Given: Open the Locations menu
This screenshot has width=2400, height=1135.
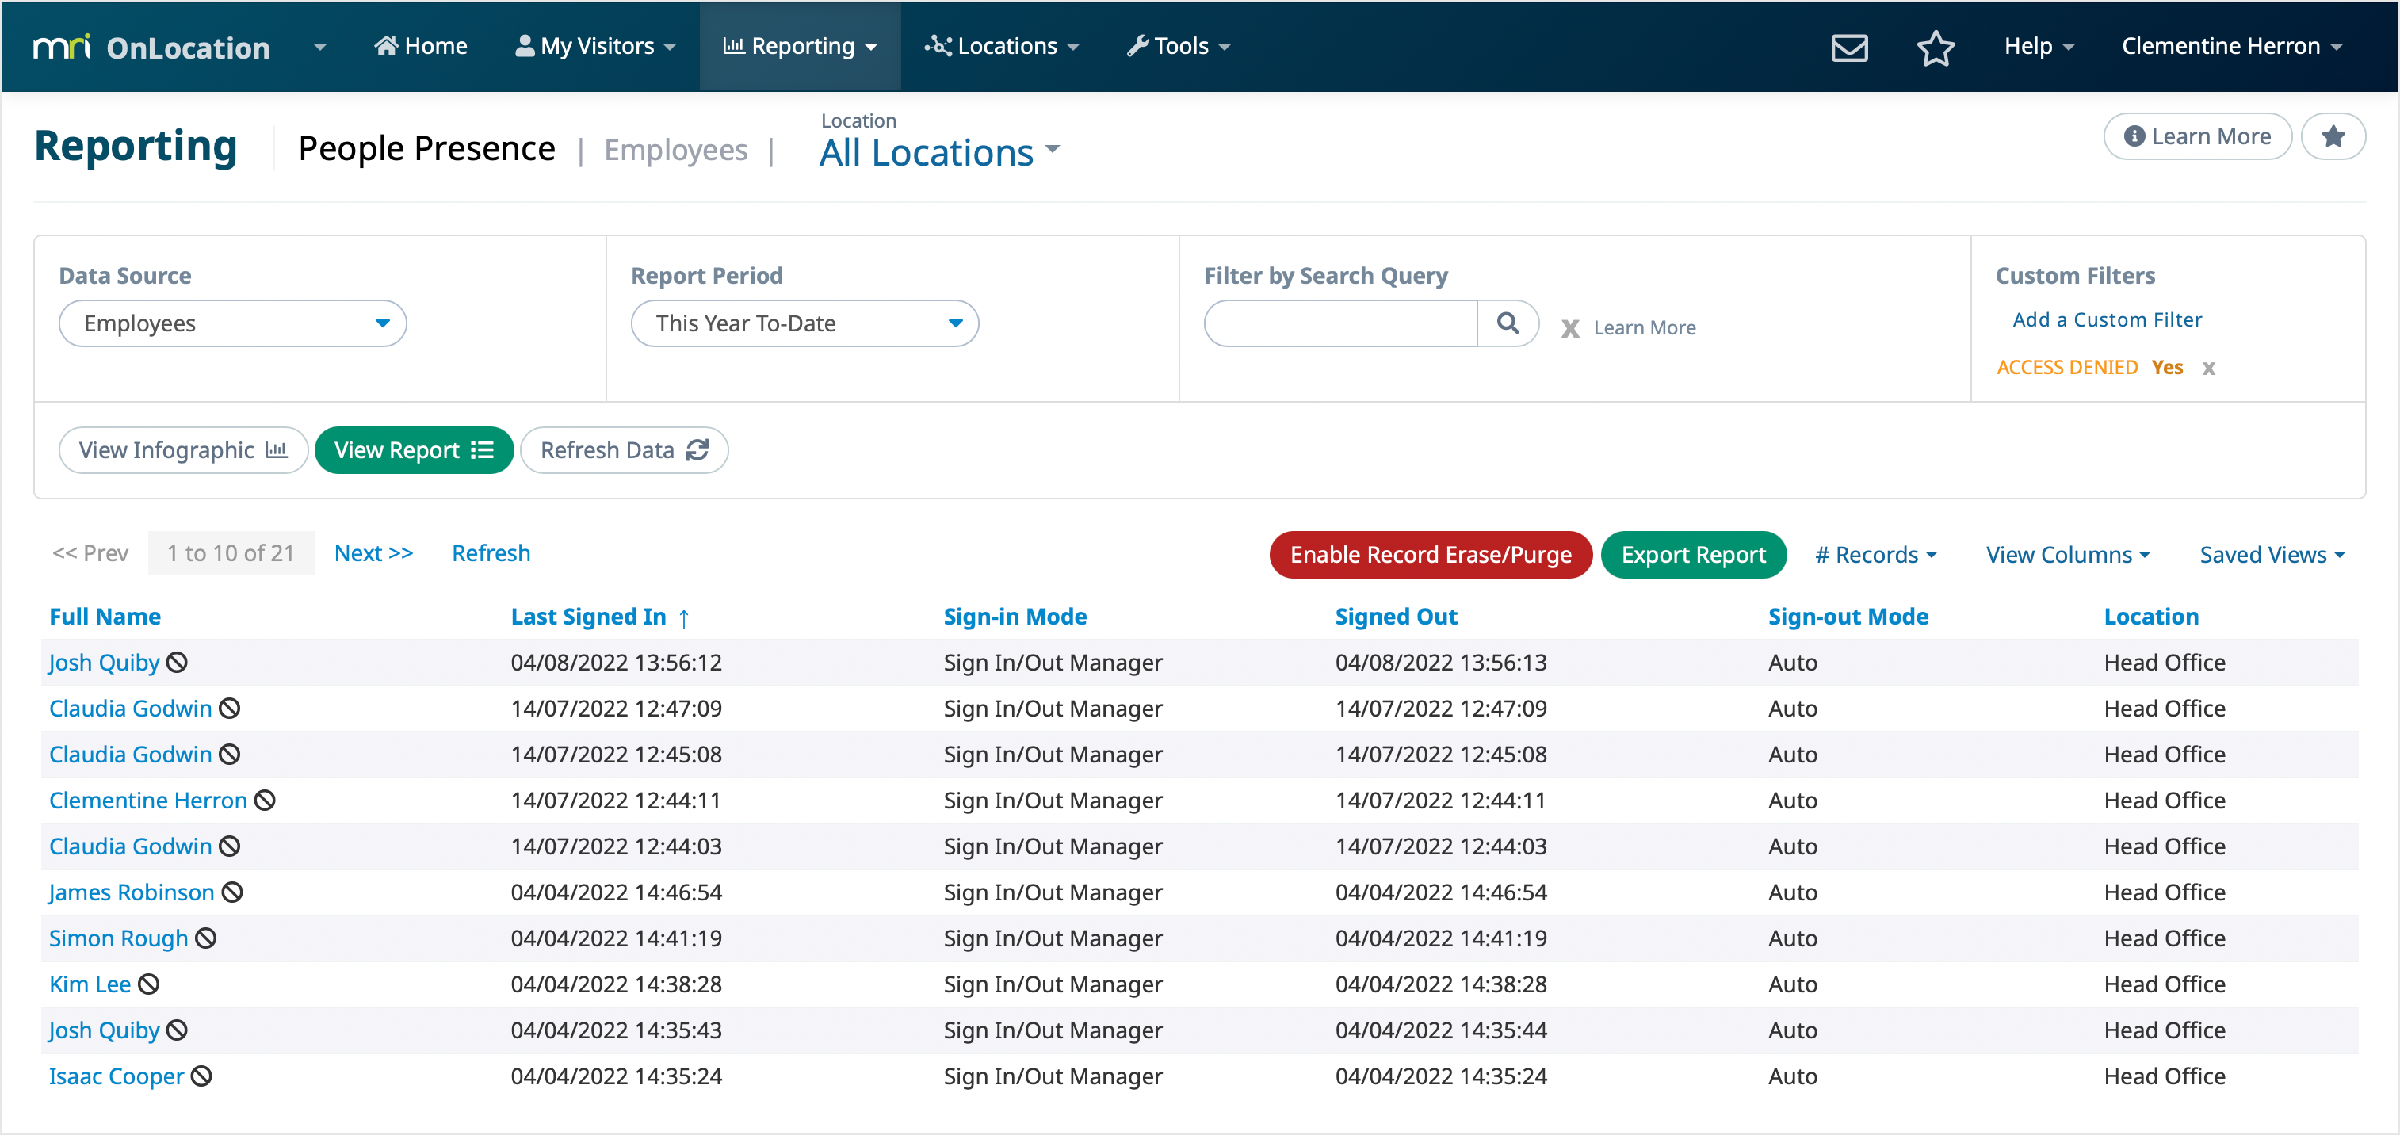Looking at the screenshot, I should pos(1002,47).
